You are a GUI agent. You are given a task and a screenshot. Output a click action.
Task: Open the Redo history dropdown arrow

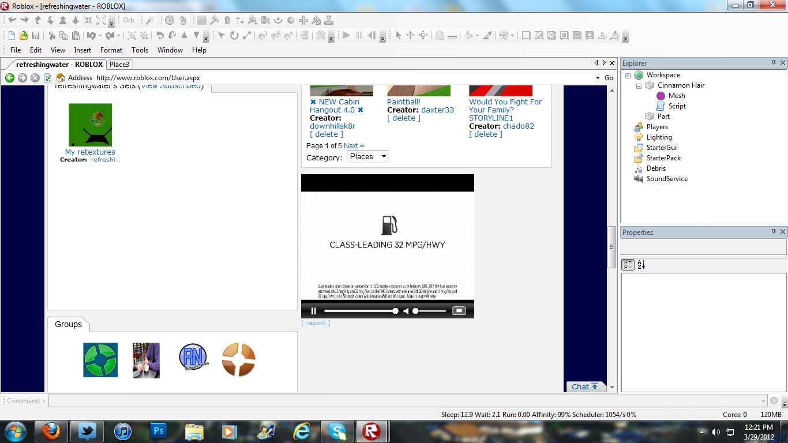pos(118,36)
